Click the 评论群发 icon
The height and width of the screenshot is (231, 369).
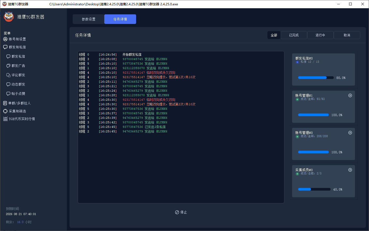pos(8,75)
